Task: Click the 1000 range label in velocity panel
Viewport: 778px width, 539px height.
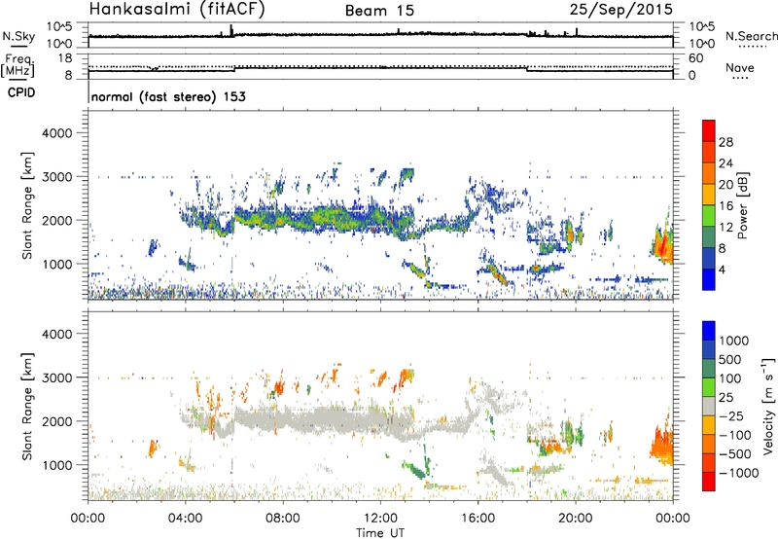Action: tap(56, 465)
